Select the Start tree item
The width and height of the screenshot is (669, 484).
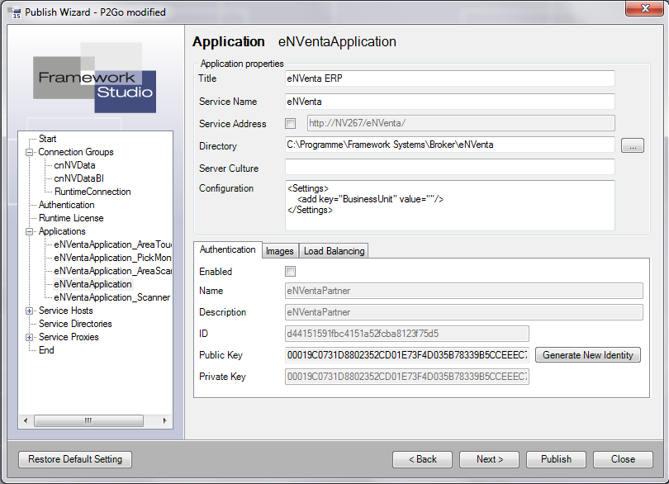[x=47, y=139]
